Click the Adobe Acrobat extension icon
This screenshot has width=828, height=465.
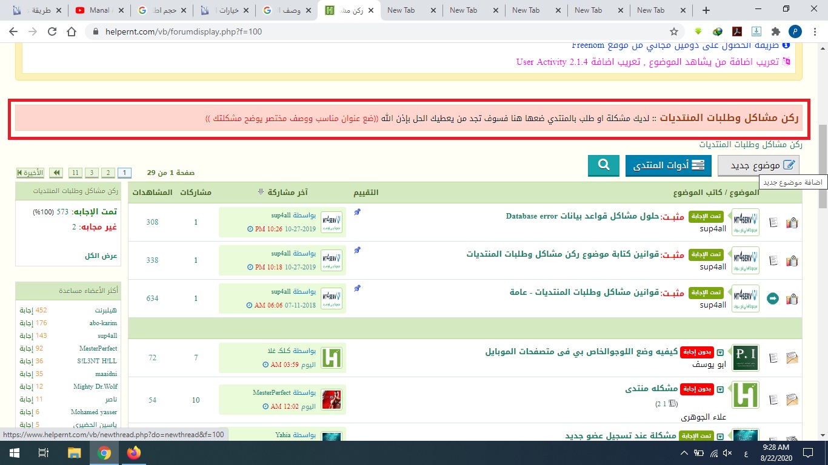pos(737,31)
